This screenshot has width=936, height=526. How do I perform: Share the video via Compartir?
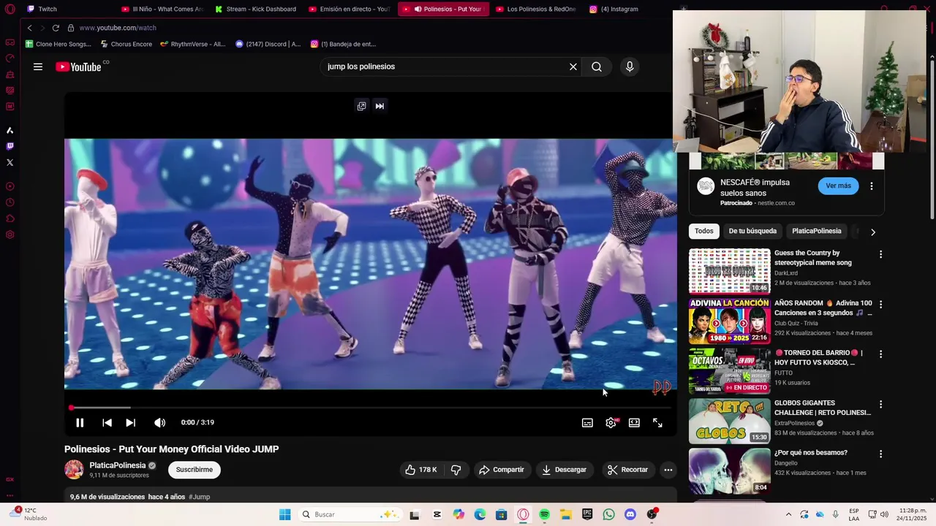pos(502,470)
